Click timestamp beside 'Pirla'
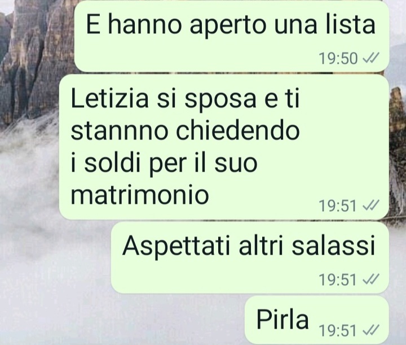The width and height of the screenshot is (406, 345). click(338, 330)
